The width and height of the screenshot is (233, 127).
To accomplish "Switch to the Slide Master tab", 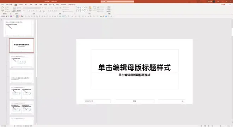I will pyautogui.click(x=9, y=5).
